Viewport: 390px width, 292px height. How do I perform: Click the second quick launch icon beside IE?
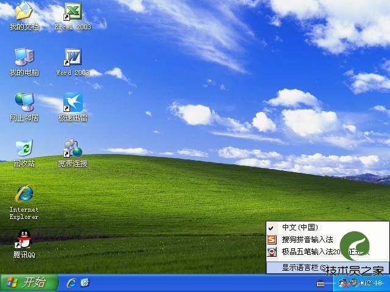point(85,282)
